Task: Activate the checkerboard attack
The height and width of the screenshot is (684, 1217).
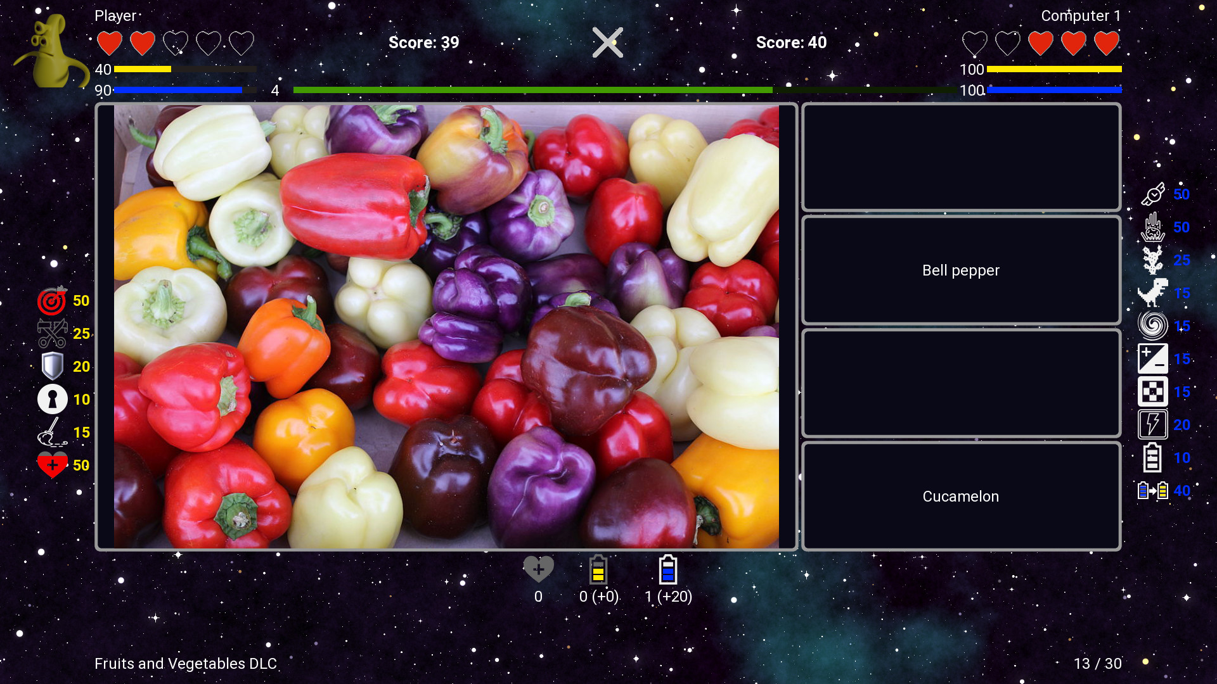Action: coord(1152,392)
